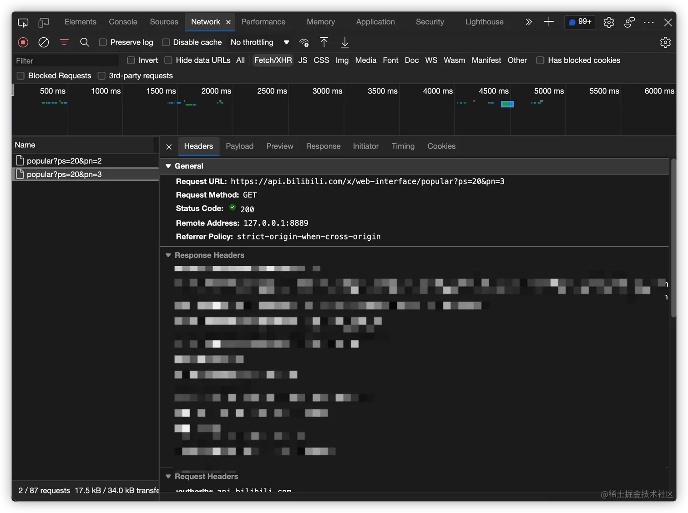The width and height of the screenshot is (688, 513).
Task: Select request popular?ps=20&pn=2
Action: [x=86, y=161]
